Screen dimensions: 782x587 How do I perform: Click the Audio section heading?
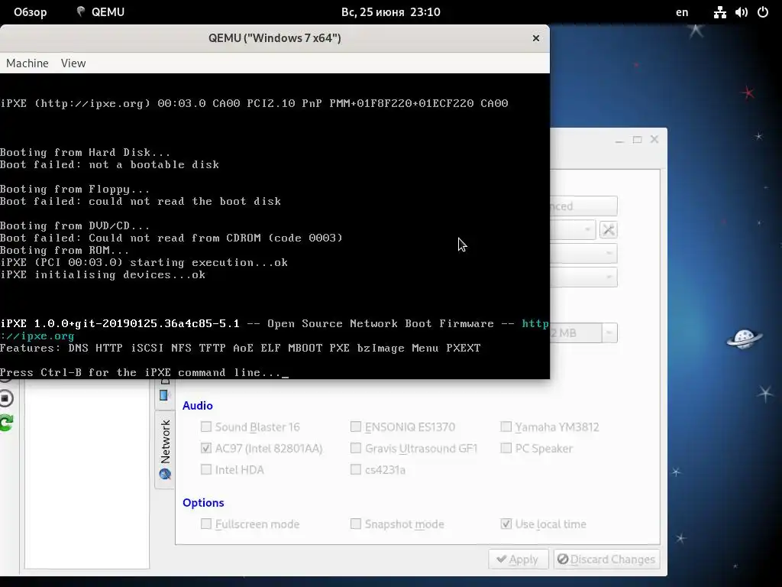click(x=198, y=405)
